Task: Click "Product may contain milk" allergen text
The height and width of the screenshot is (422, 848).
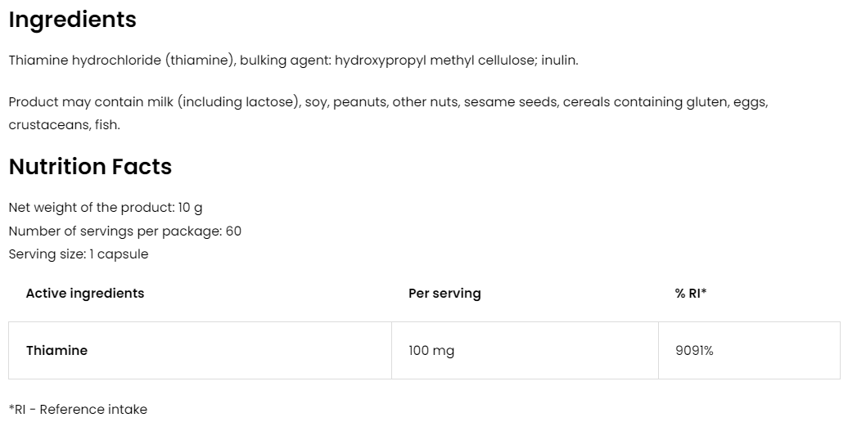Action: [x=91, y=102]
